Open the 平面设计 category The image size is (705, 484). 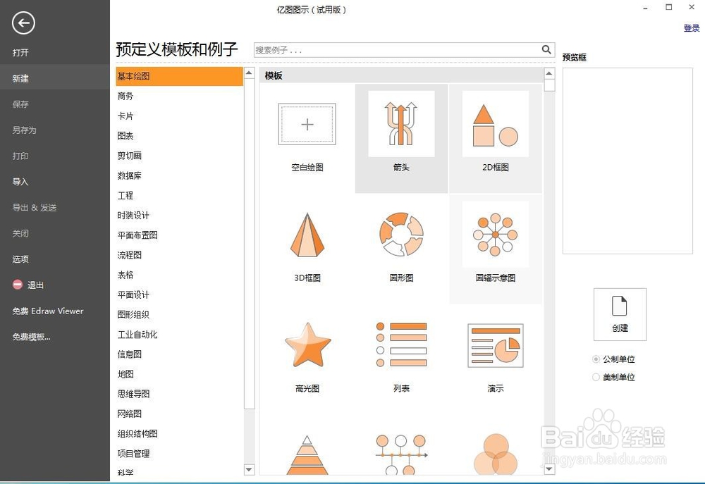[133, 294]
